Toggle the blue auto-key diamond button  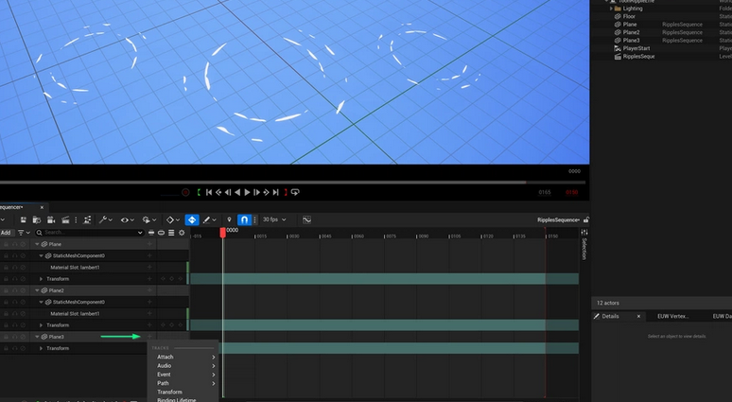coord(191,219)
